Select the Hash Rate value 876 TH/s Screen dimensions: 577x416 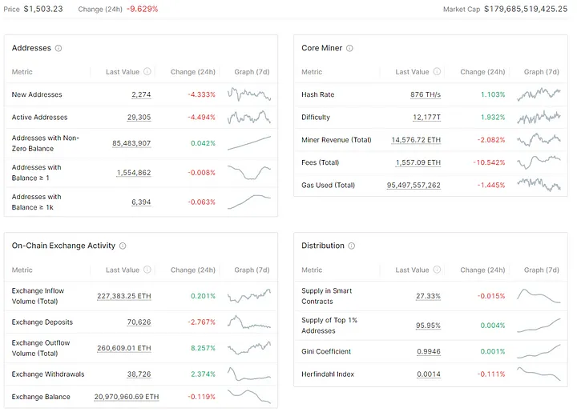tap(425, 94)
